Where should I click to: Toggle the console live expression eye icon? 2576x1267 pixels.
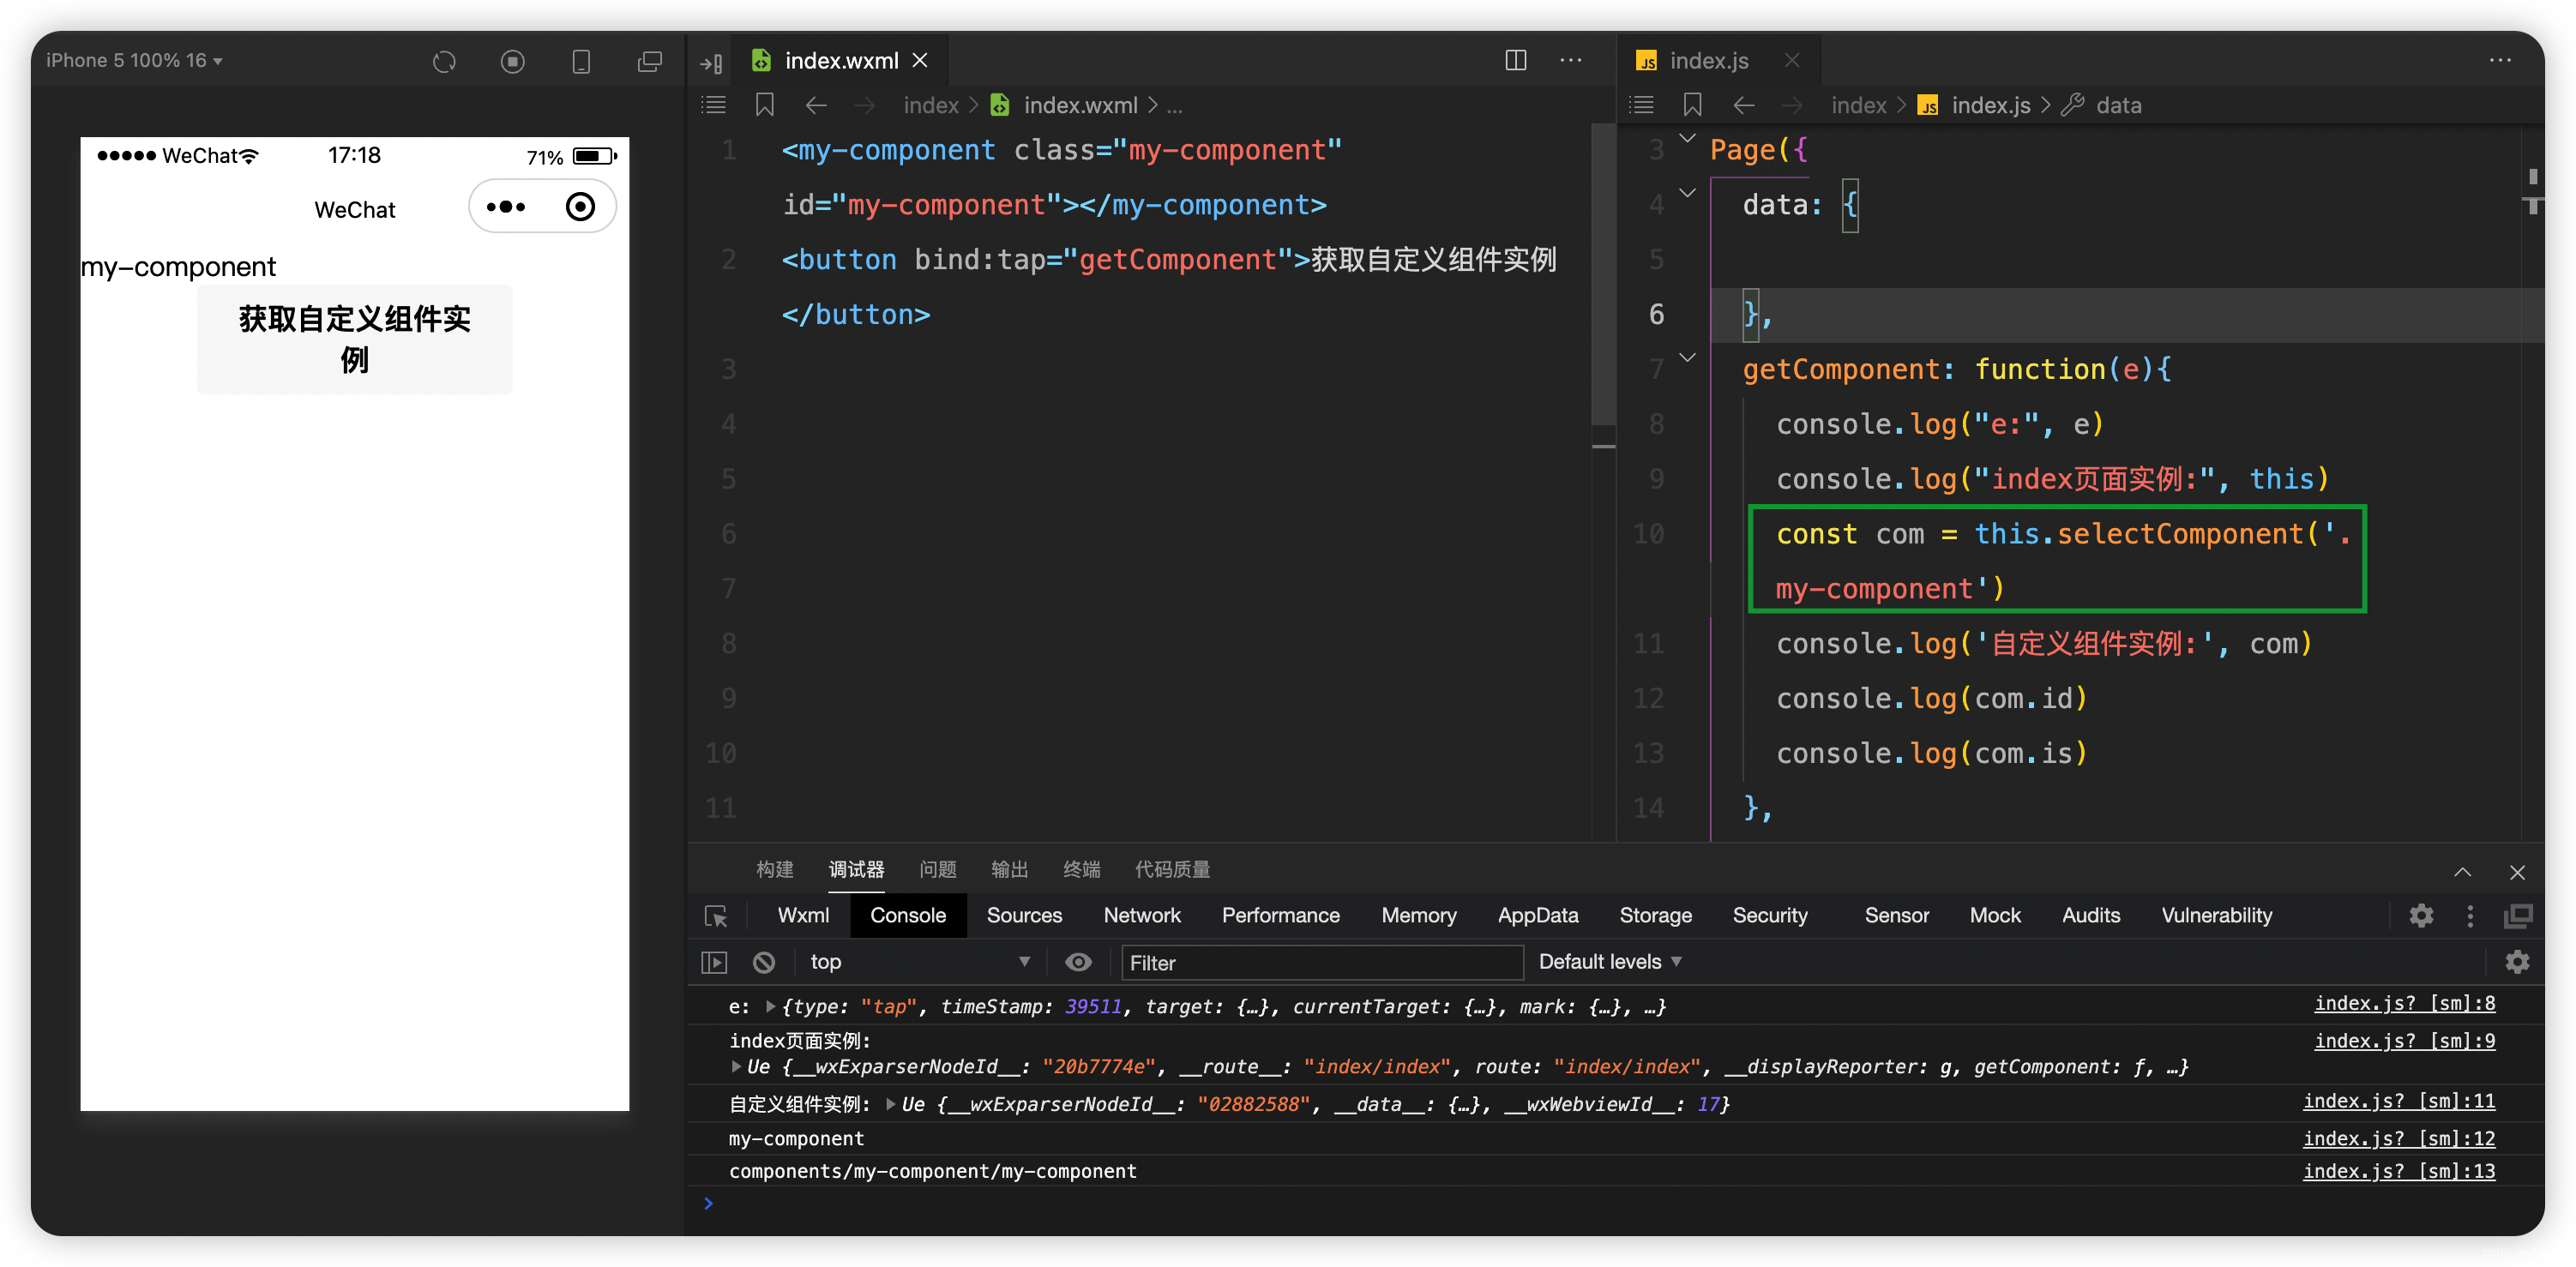(1078, 962)
